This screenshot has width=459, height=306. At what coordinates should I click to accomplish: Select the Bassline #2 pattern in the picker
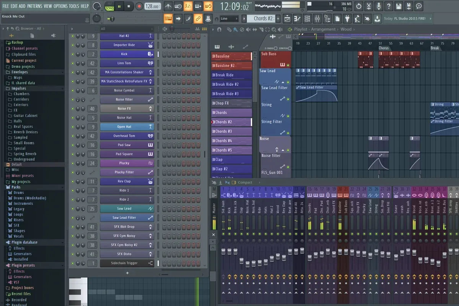pos(231,65)
